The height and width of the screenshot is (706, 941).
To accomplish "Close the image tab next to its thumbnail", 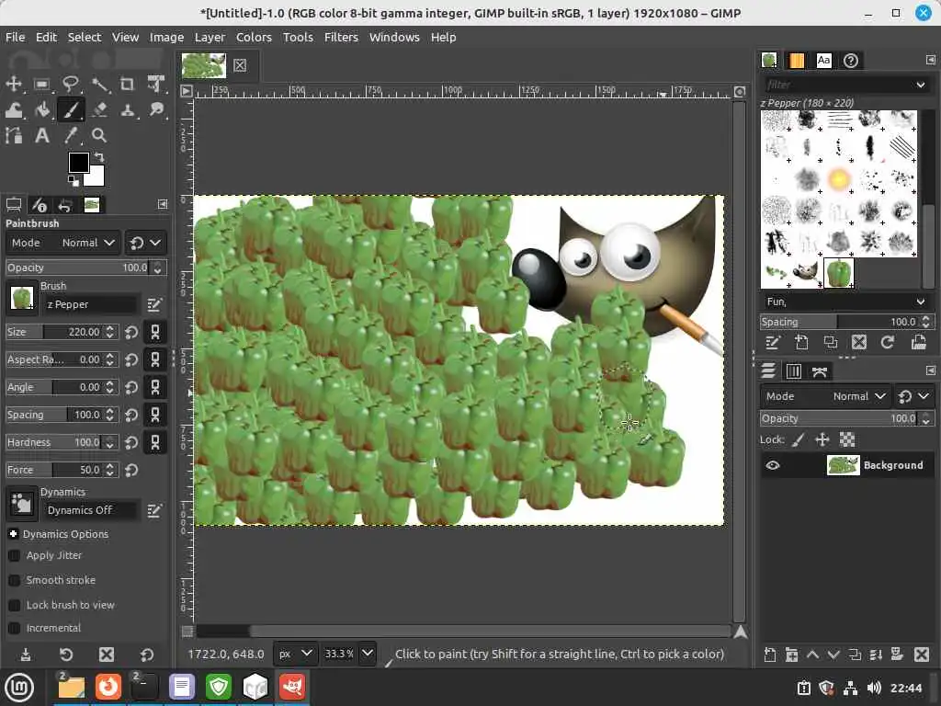I will [240, 65].
